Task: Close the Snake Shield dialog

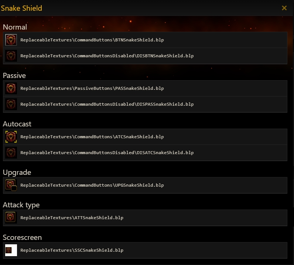Action: point(284,8)
